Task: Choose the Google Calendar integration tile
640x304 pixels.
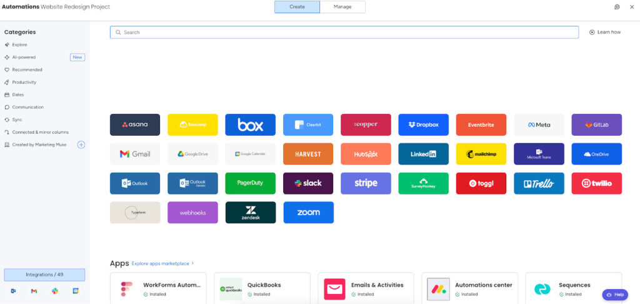Action: point(250,154)
